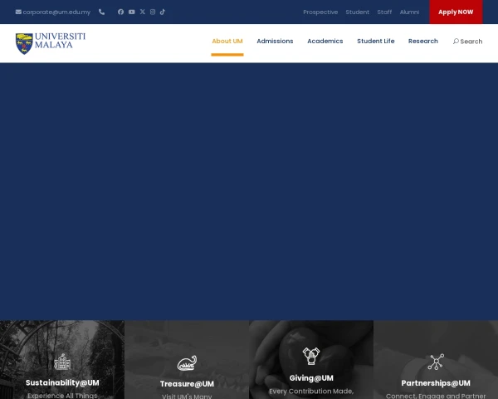The width and height of the screenshot is (498, 399).
Task: Open the corporate@um.edu.my email link
Action: point(56,12)
